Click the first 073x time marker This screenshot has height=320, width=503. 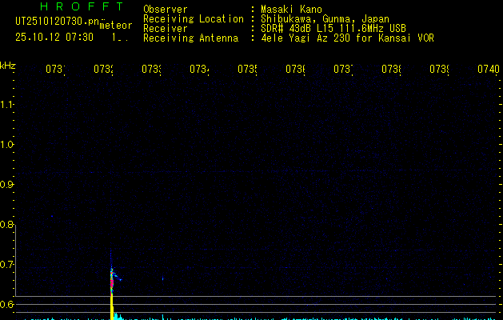click(x=54, y=70)
